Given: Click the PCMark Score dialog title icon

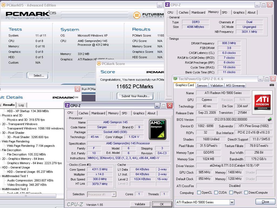Looking at the screenshot, I should point(99,63).
